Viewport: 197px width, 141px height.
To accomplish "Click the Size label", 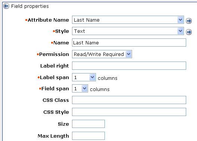I will (x=63, y=124).
